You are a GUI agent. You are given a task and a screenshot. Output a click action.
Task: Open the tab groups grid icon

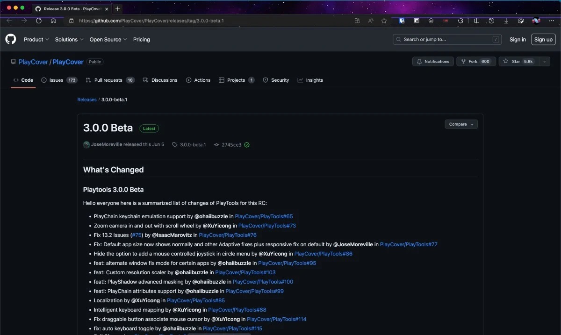tap(357, 21)
